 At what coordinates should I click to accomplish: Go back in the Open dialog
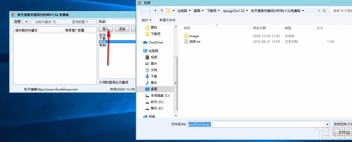[142, 11]
